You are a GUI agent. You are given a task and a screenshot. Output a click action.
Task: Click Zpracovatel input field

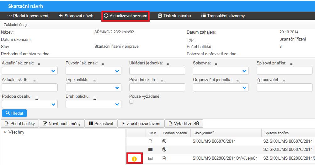pos(285,88)
